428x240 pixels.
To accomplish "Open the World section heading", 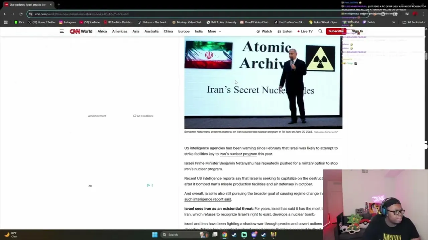I will click(87, 31).
